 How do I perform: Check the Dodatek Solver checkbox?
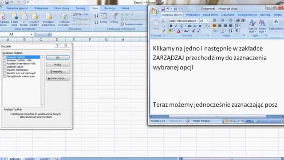coord(5,67)
